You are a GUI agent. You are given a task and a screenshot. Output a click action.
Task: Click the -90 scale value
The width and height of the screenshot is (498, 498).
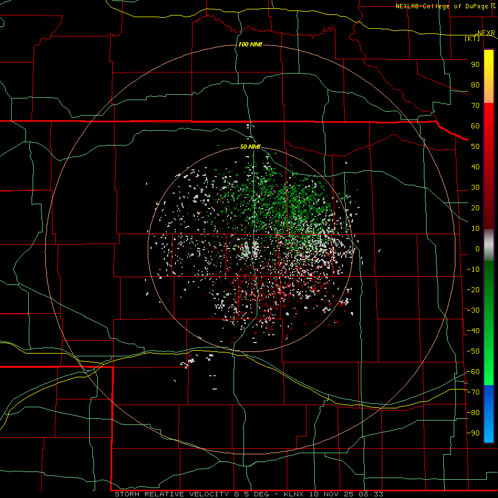(x=473, y=433)
